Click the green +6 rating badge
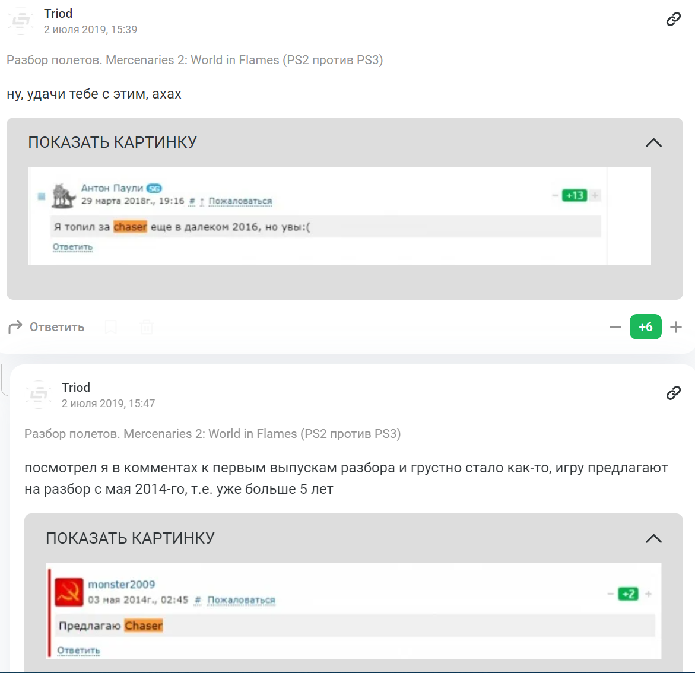This screenshot has width=695, height=673. click(x=645, y=327)
